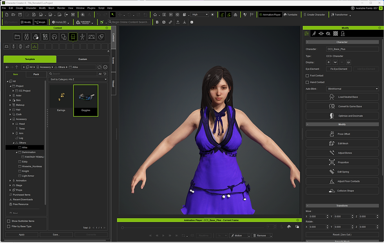The height and width of the screenshot is (243, 384).
Task: Click Convert to Game Base button
Action: tap(342, 106)
